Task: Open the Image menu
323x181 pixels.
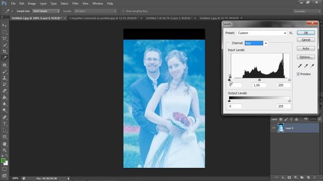Action: (32, 4)
